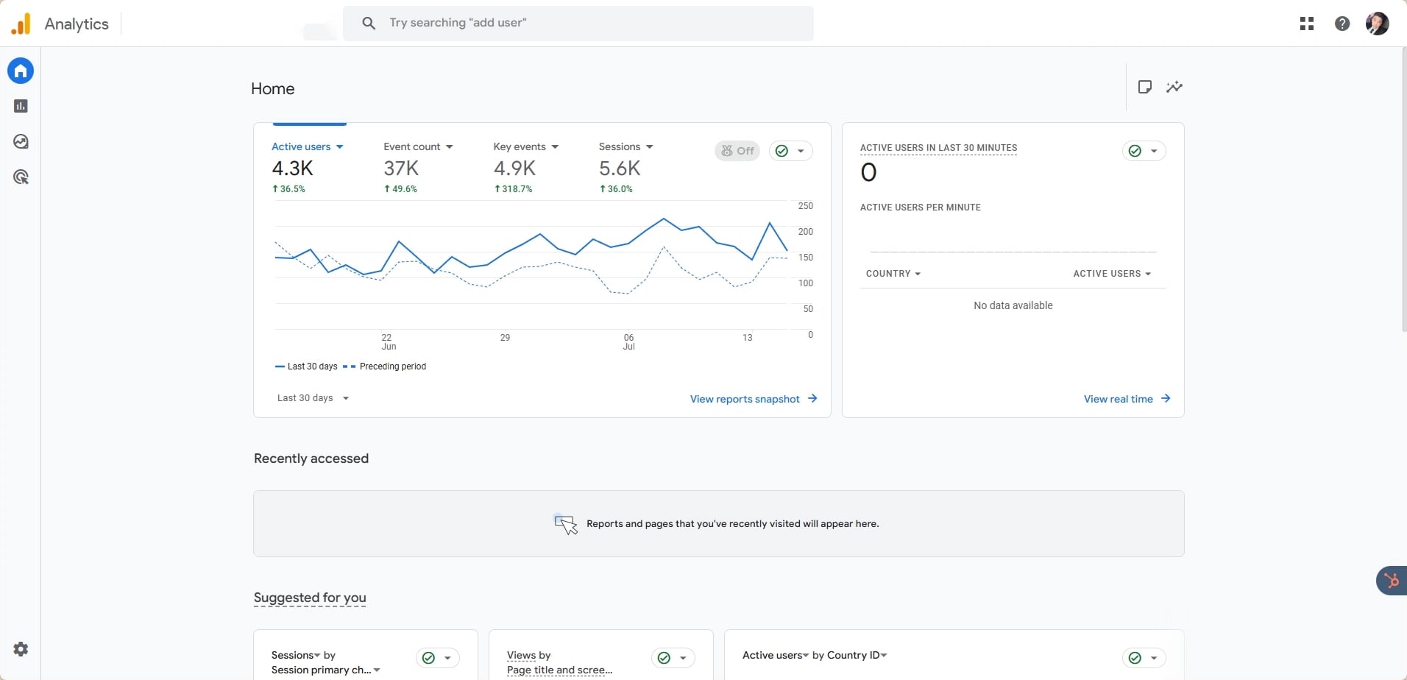Open Analytics Help with the question mark icon
Viewport: 1407px width, 680px height.
pyautogui.click(x=1343, y=24)
